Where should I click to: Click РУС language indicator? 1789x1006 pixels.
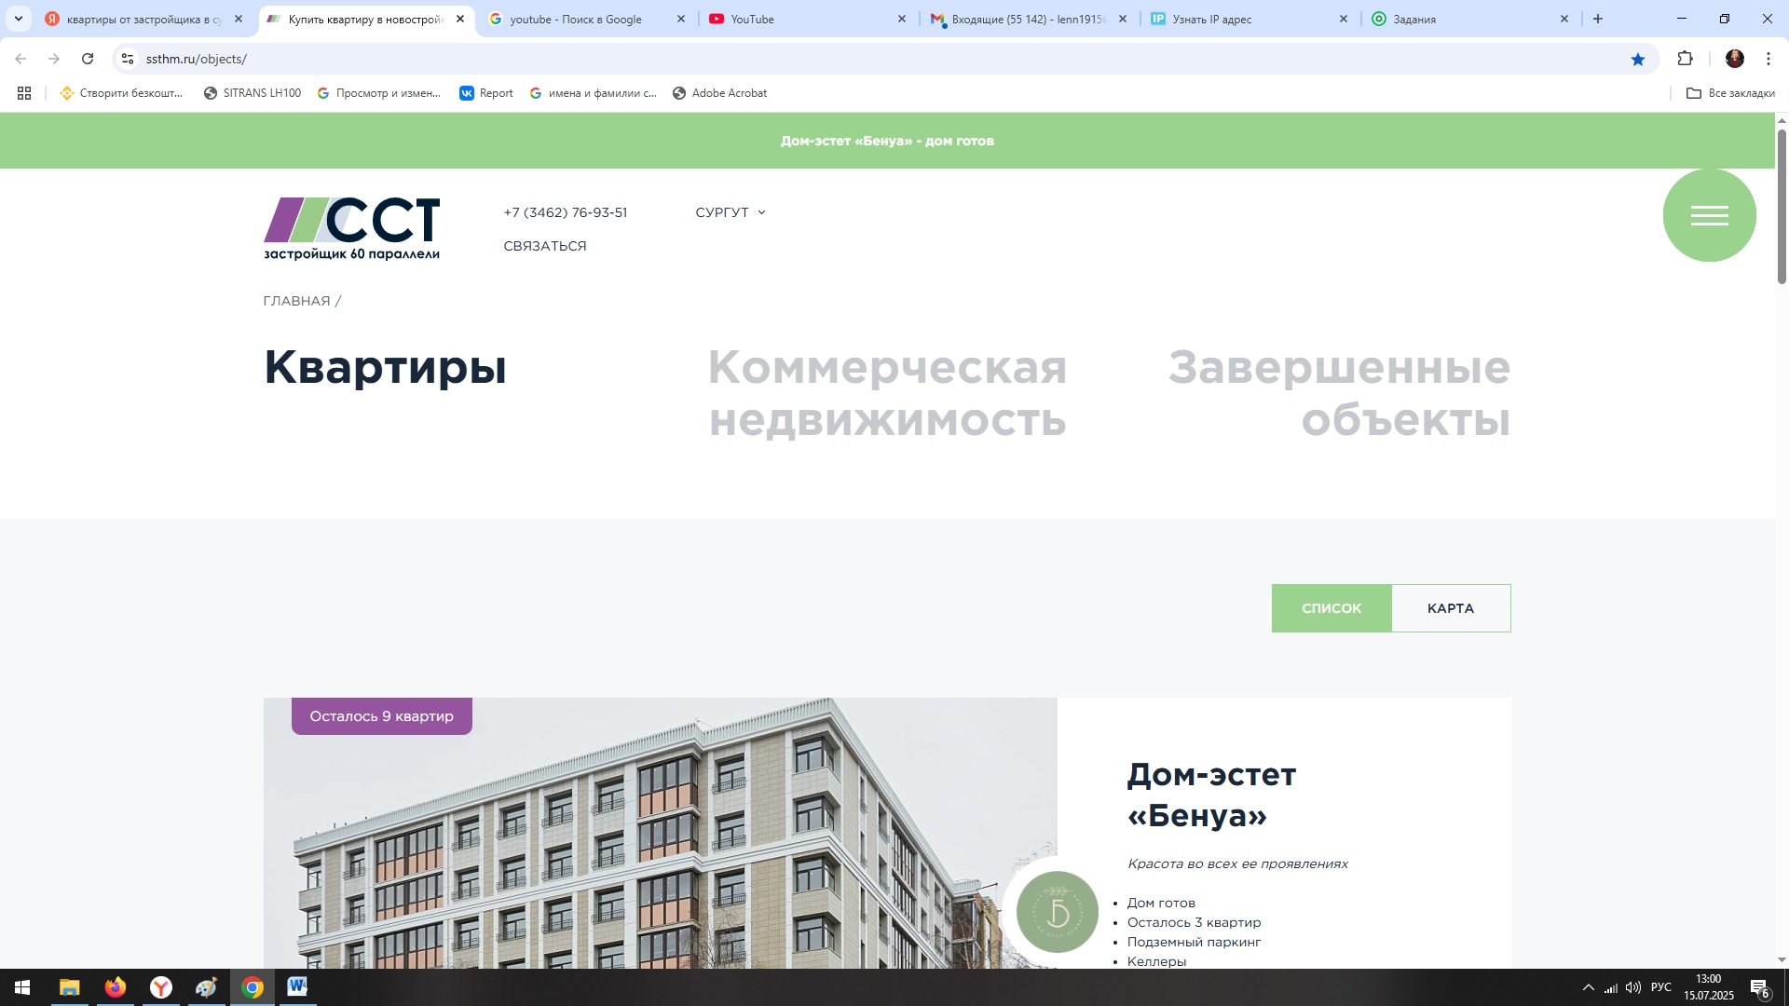point(1660,987)
